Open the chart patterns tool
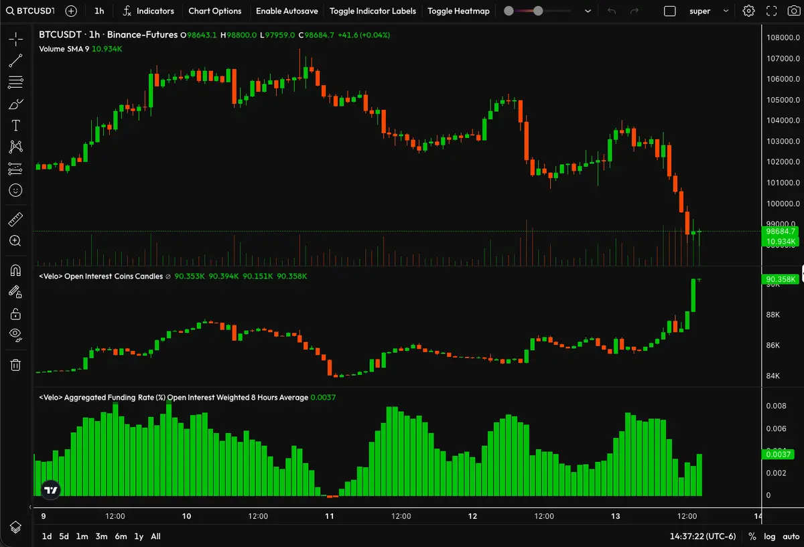 pos(15,147)
